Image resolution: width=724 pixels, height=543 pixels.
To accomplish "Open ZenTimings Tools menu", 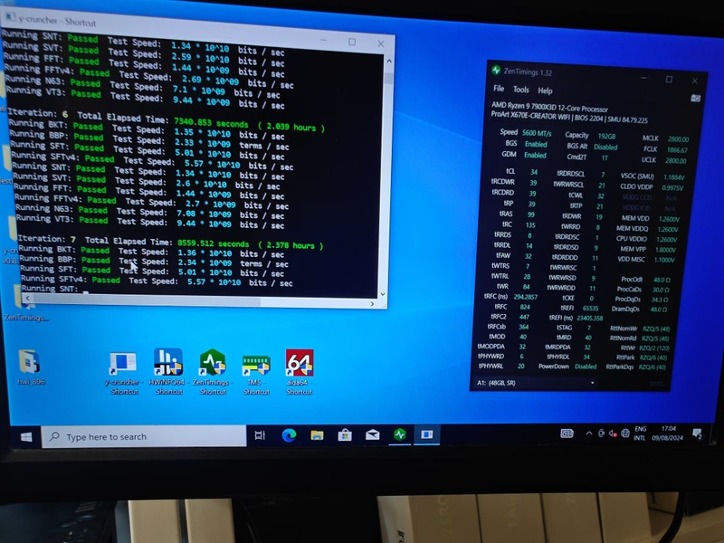I will [521, 90].
